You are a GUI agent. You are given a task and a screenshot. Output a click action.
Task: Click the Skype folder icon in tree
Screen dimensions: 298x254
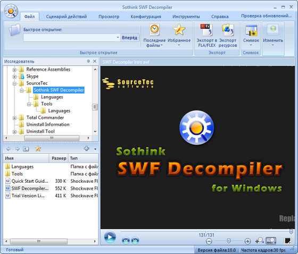click(x=21, y=77)
